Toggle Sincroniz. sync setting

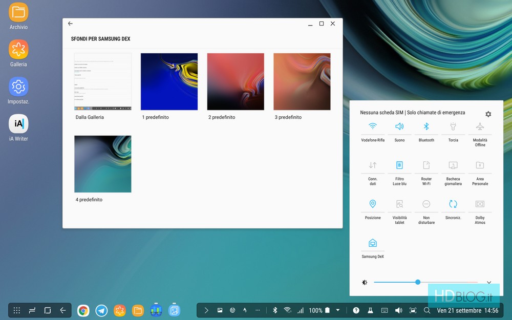click(x=453, y=209)
